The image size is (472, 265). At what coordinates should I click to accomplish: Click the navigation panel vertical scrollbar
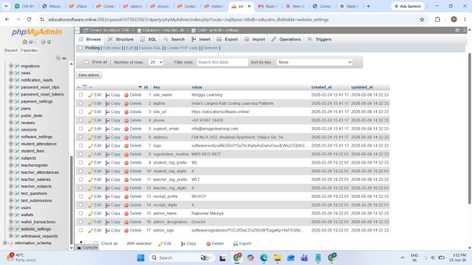71,201
